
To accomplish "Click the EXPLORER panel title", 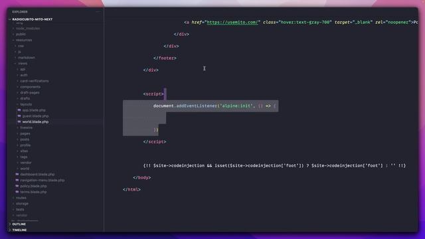I will pos(20,12).
